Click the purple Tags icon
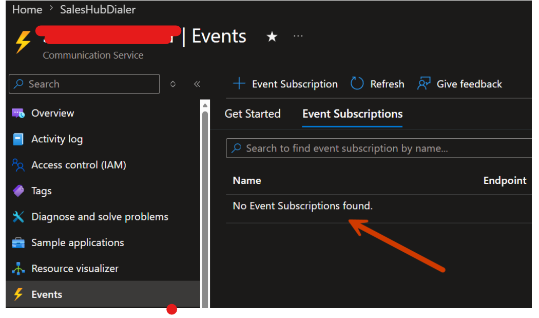The width and height of the screenshot is (539, 318). click(18, 191)
